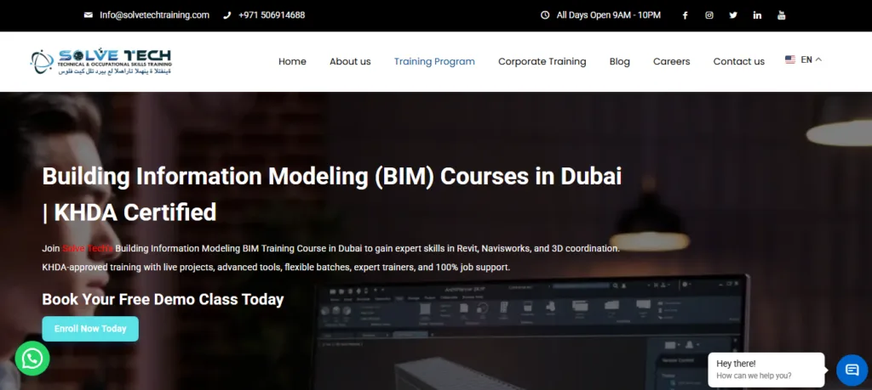Click the US flag language icon

[789, 60]
